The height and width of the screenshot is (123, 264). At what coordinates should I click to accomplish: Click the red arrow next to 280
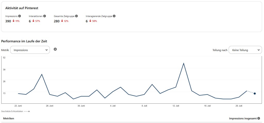(x=62, y=21)
